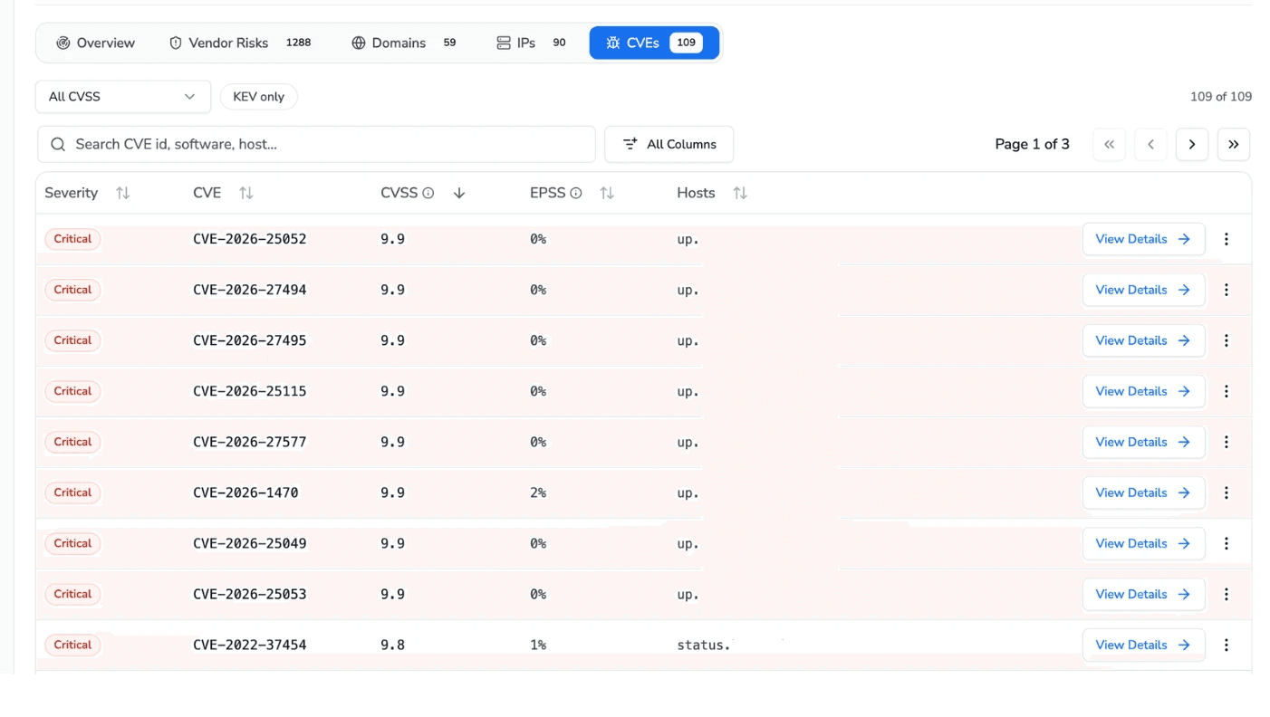The width and height of the screenshot is (1270, 717).
Task: Go to first page
Action: 1109,144
